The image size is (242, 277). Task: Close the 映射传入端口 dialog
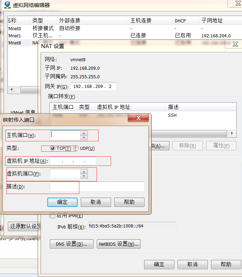click(x=138, y=118)
